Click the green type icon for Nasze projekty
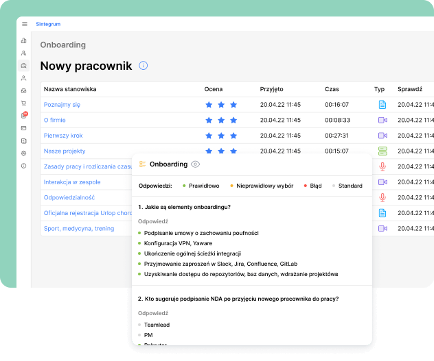434x361 pixels. [x=382, y=151]
